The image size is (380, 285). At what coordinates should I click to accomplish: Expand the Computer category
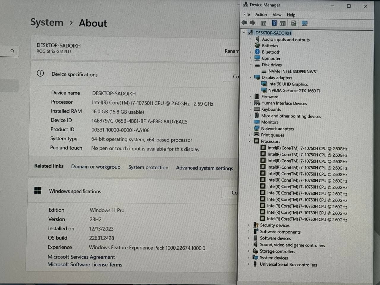[251, 58]
